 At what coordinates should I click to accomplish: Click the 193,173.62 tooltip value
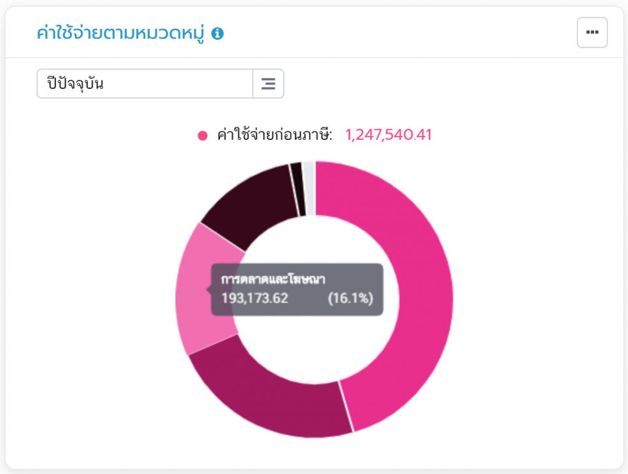[x=255, y=298]
